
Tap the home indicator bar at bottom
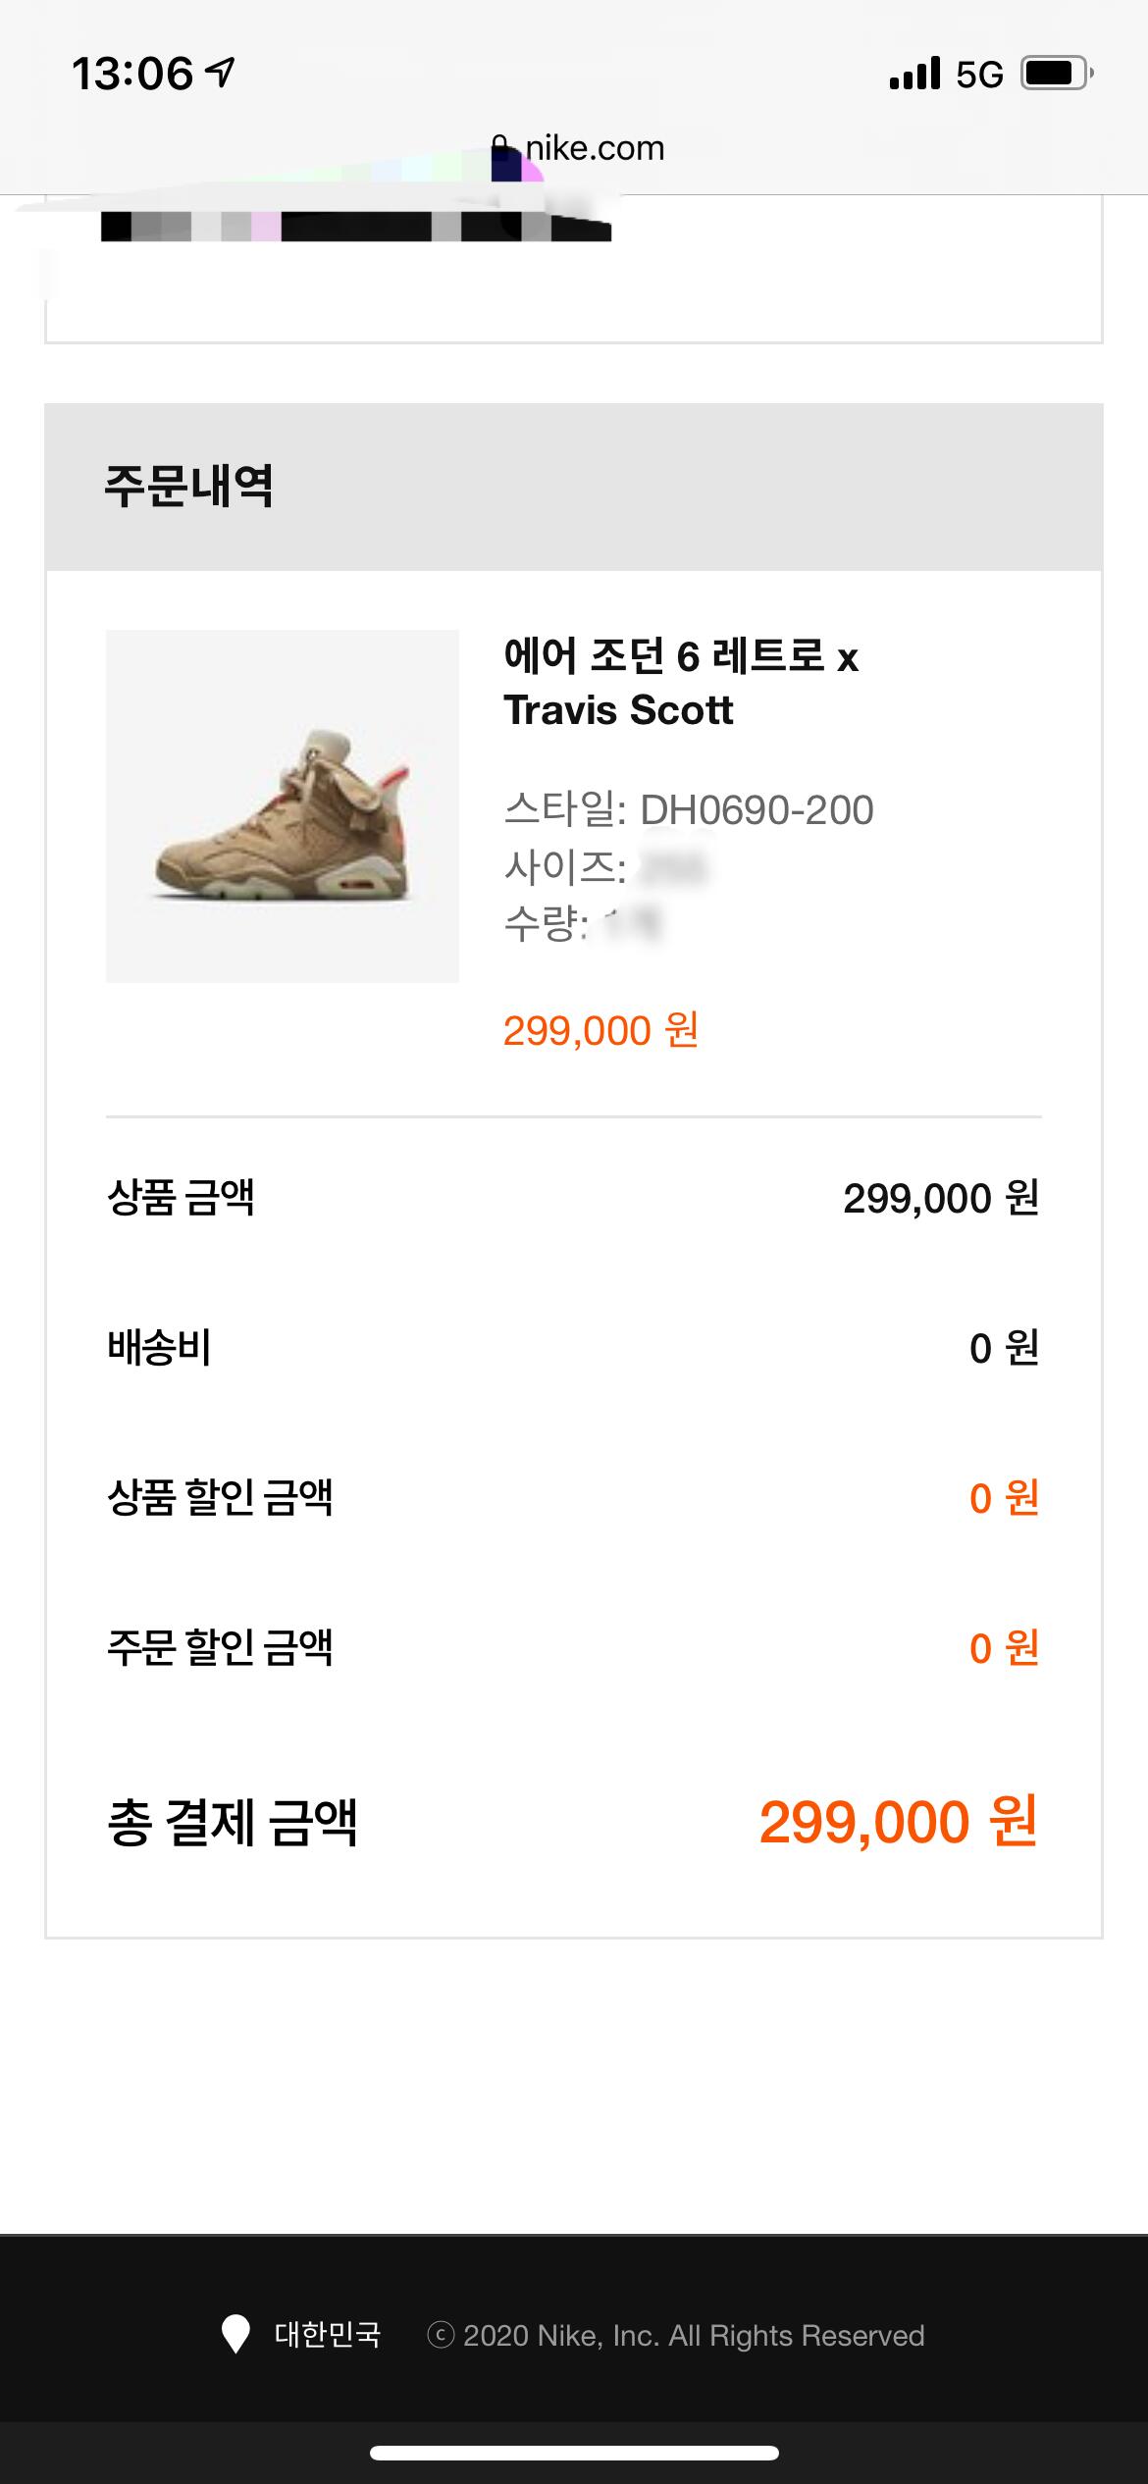pyautogui.click(x=574, y=2454)
